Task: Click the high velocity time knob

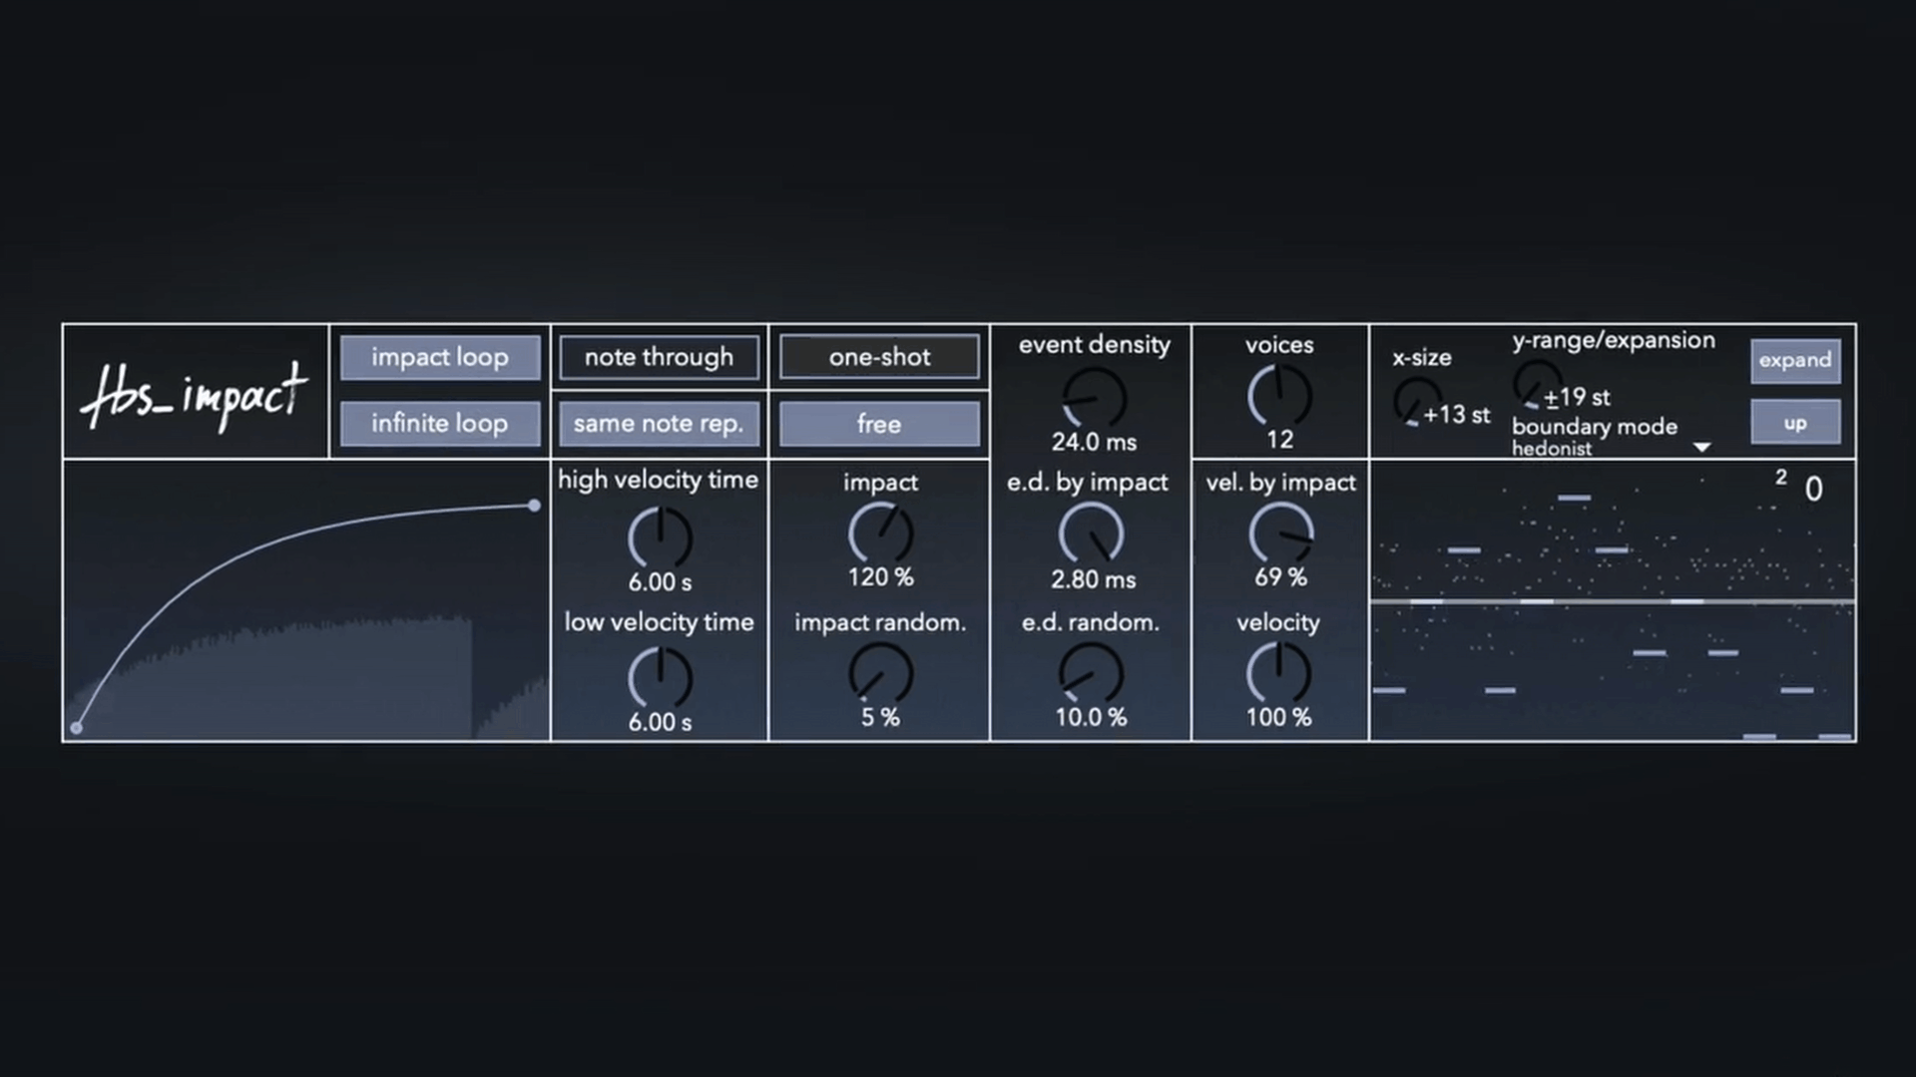Action: [x=660, y=538]
